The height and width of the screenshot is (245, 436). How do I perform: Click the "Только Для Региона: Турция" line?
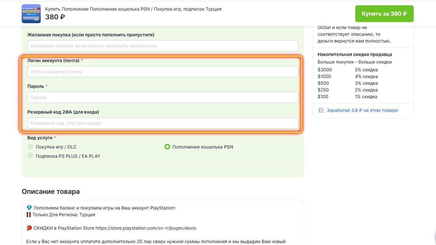(x=64, y=215)
